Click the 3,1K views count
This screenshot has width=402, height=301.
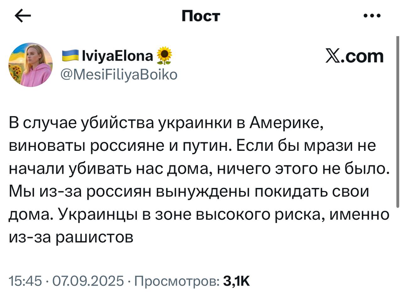236,281
